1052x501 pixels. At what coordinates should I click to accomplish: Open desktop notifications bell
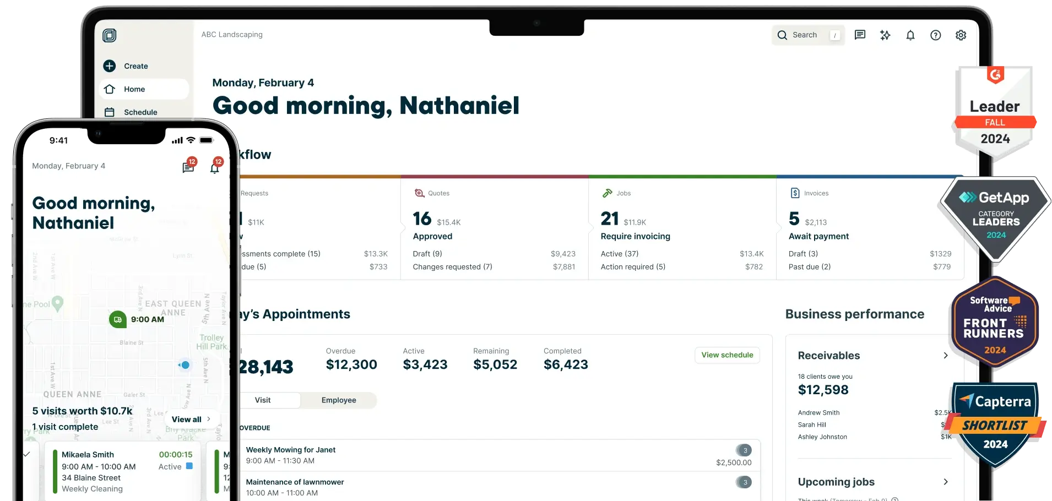pos(910,35)
